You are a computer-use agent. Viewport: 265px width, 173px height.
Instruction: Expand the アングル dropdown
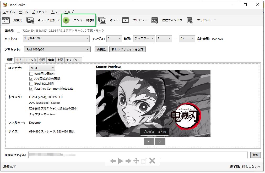click(x=114, y=38)
